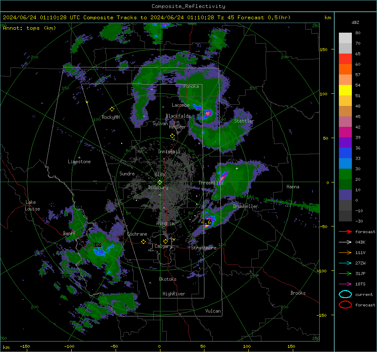377x352 pixels.
Task: Click the cyan 'current' ellipse legend icon
Action: pos(345,294)
